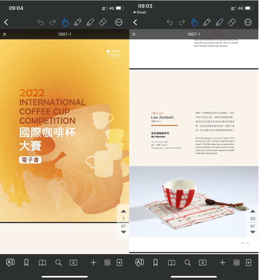
Task: Open page thumbnails grid in right phone
Action: point(237,263)
